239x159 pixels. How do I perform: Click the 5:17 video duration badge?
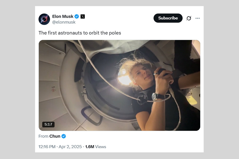coord(48,124)
